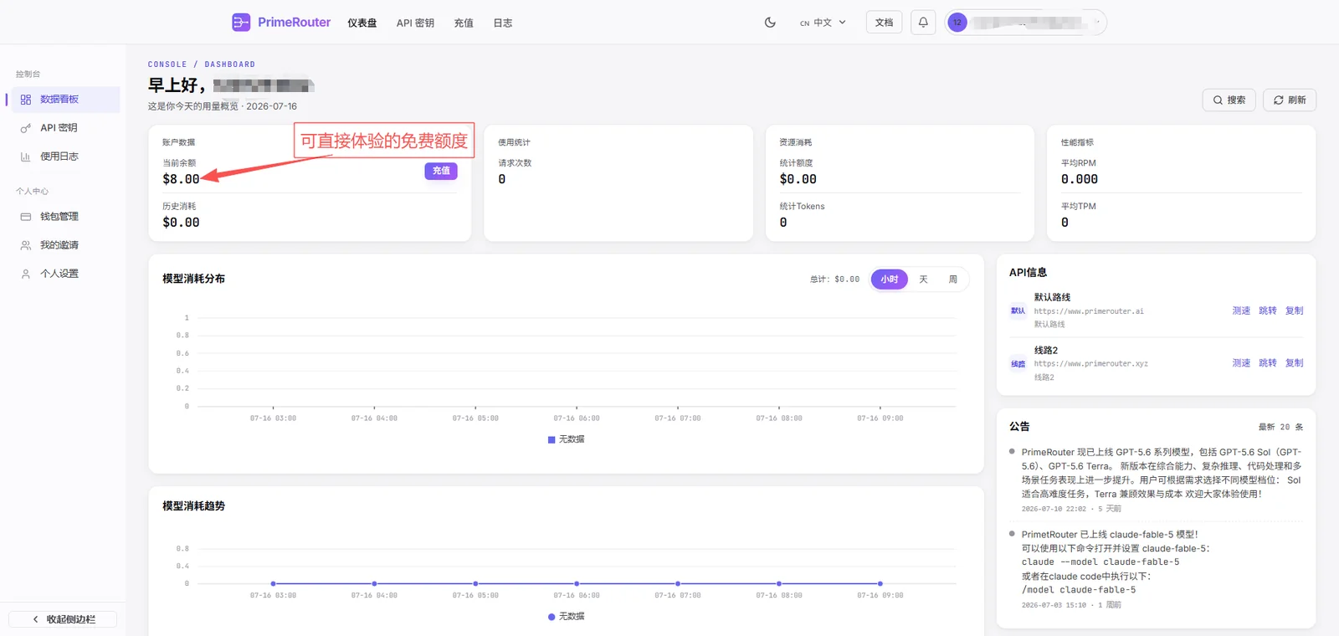The width and height of the screenshot is (1339, 636).
Task: Open API 密钥 from the sidebar
Action: 65,128
